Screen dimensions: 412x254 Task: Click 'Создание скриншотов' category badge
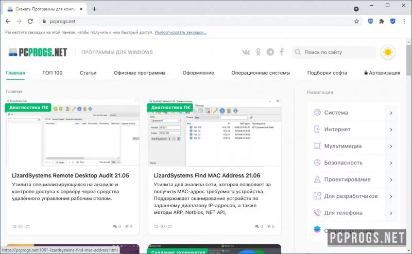[x=178, y=252]
